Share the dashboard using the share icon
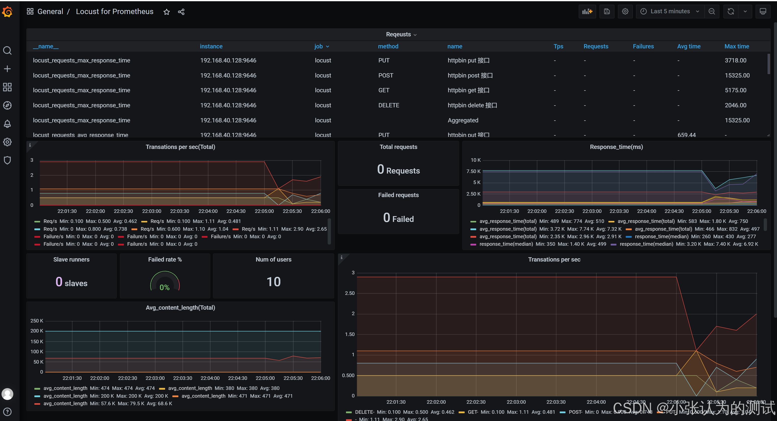Screen dimensions: 777x421 [x=181, y=12]
